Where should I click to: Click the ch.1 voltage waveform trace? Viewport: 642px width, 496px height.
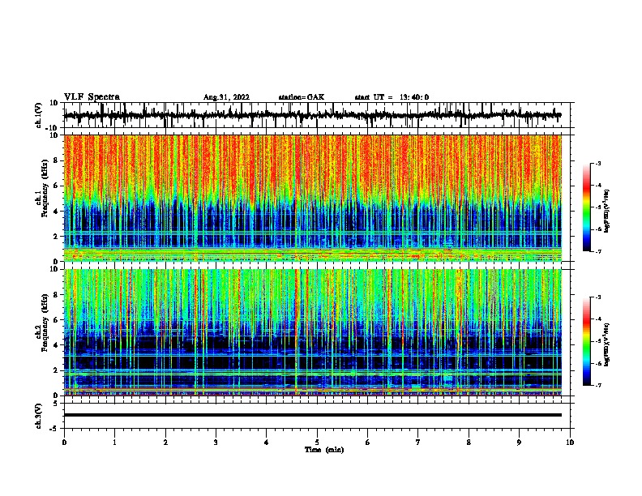pos(312,115)
